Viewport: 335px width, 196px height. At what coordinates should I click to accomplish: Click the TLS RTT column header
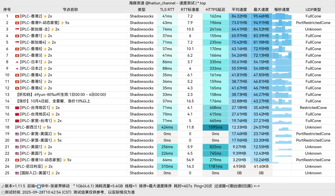pyautogui.click(x=167, y=9)
